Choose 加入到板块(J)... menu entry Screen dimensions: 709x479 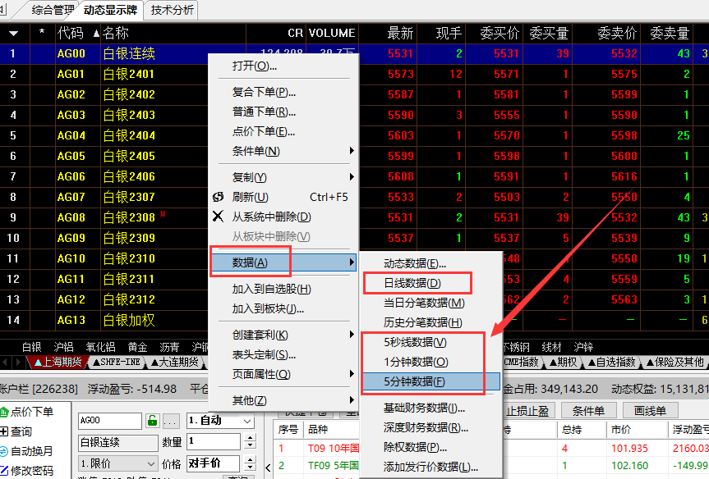tap(283, 308)
